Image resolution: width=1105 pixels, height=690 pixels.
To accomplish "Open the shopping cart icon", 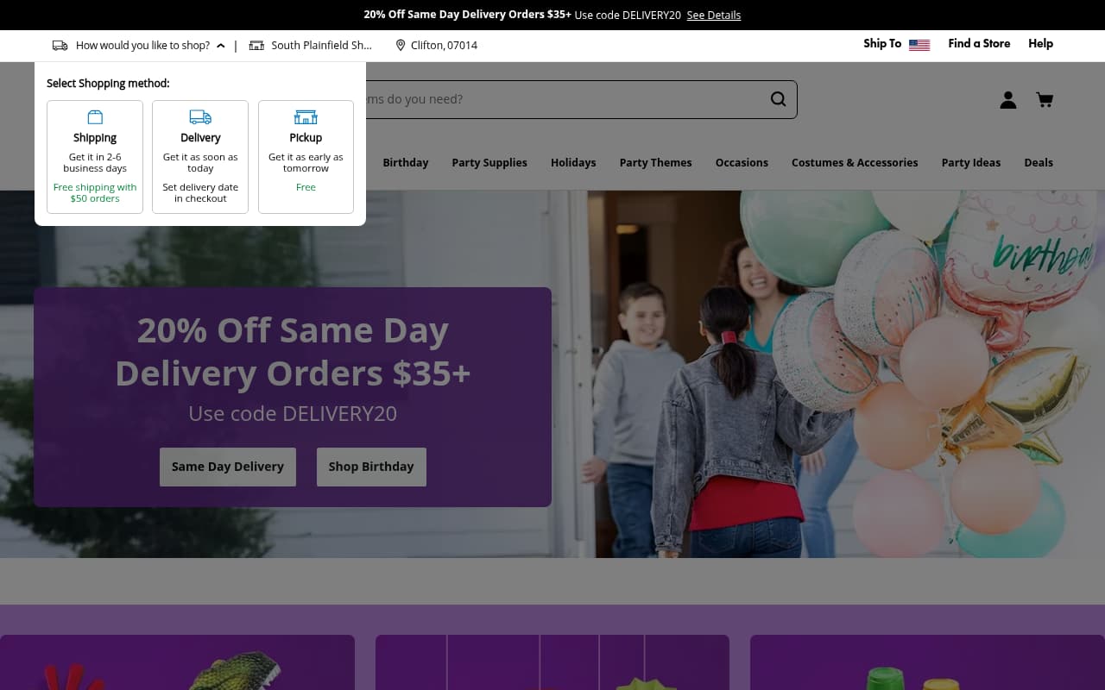I will [1045, 100].
